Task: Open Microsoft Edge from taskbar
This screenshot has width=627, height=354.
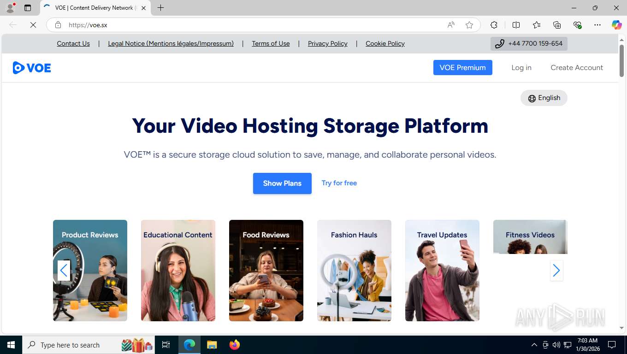Action: pyautogui.click(x=189, y=345)
